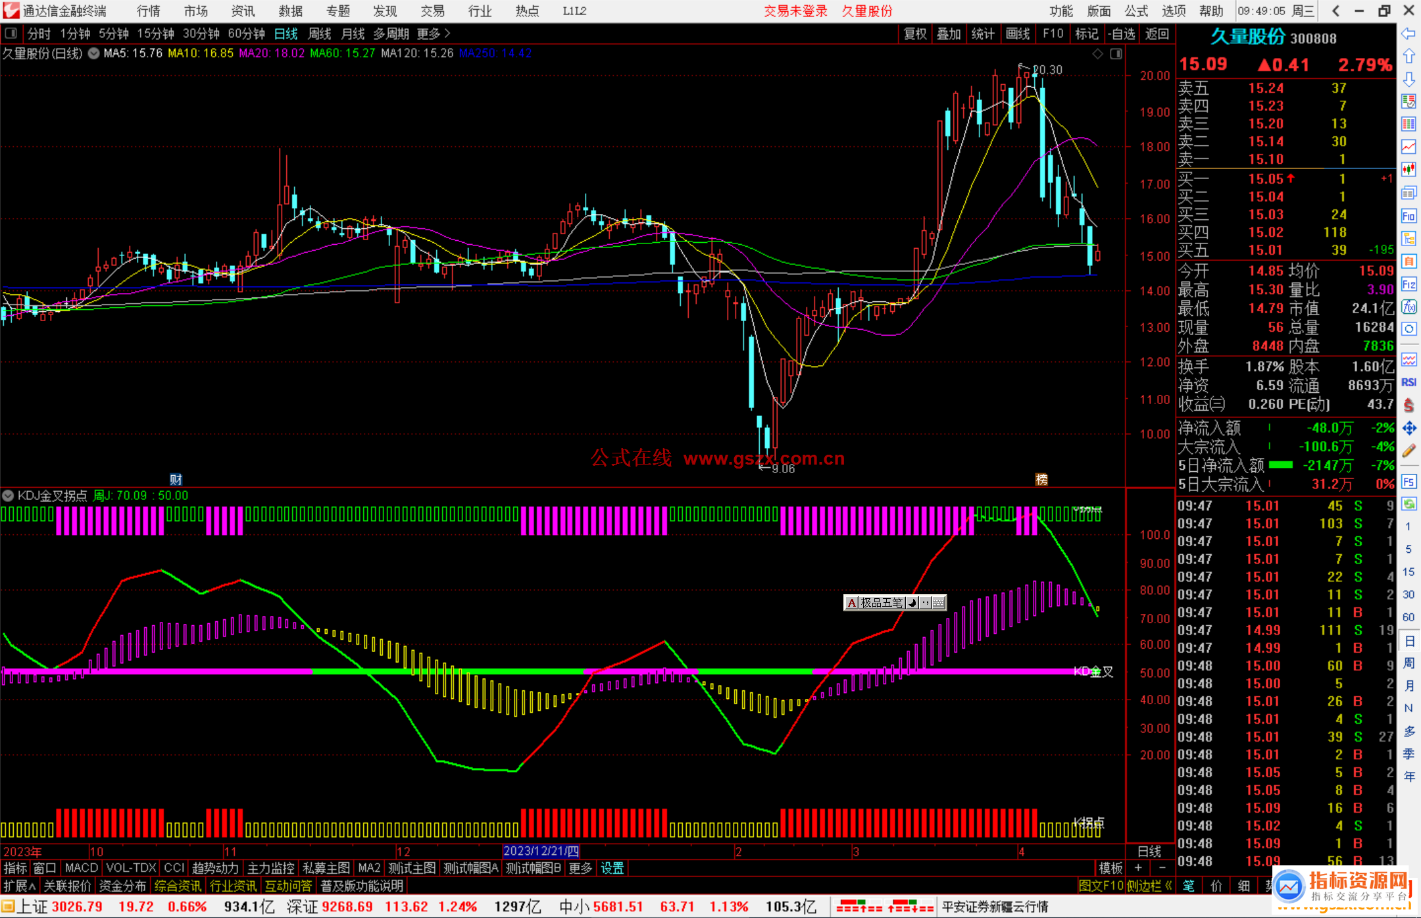Click the 财 marker on the chart
This screenshot has height=918, width=1421.
176,480
